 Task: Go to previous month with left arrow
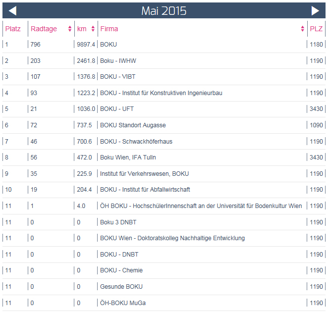point(13,11)
